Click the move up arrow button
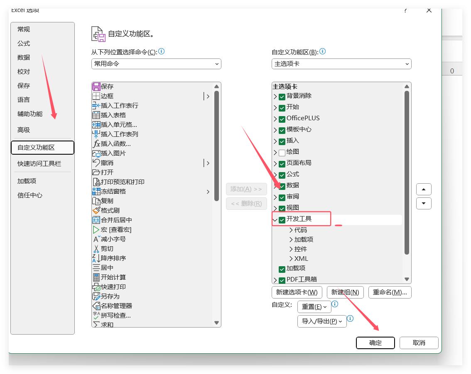Viewport: 471px width, 374px height. pyautogui.click(x=424, y=189)
